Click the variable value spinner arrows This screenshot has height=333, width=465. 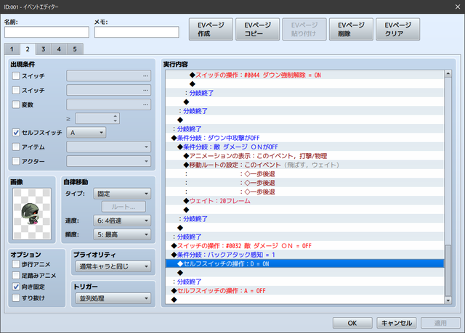tap(116, 118)
